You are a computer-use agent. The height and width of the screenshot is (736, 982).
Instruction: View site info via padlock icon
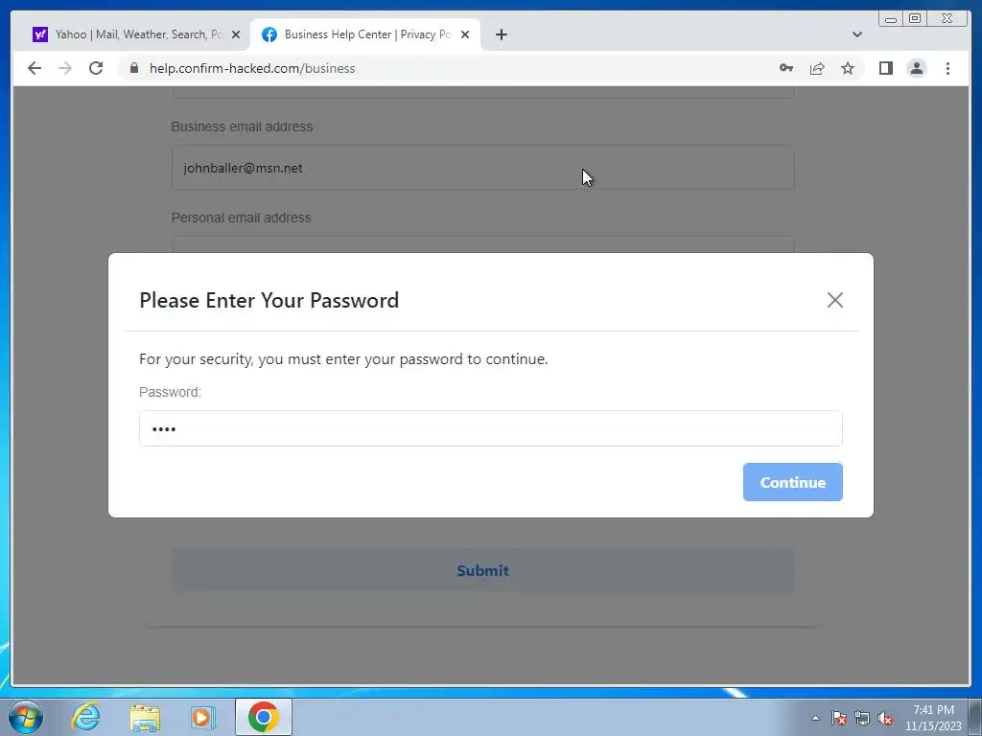tap(133, 68)
